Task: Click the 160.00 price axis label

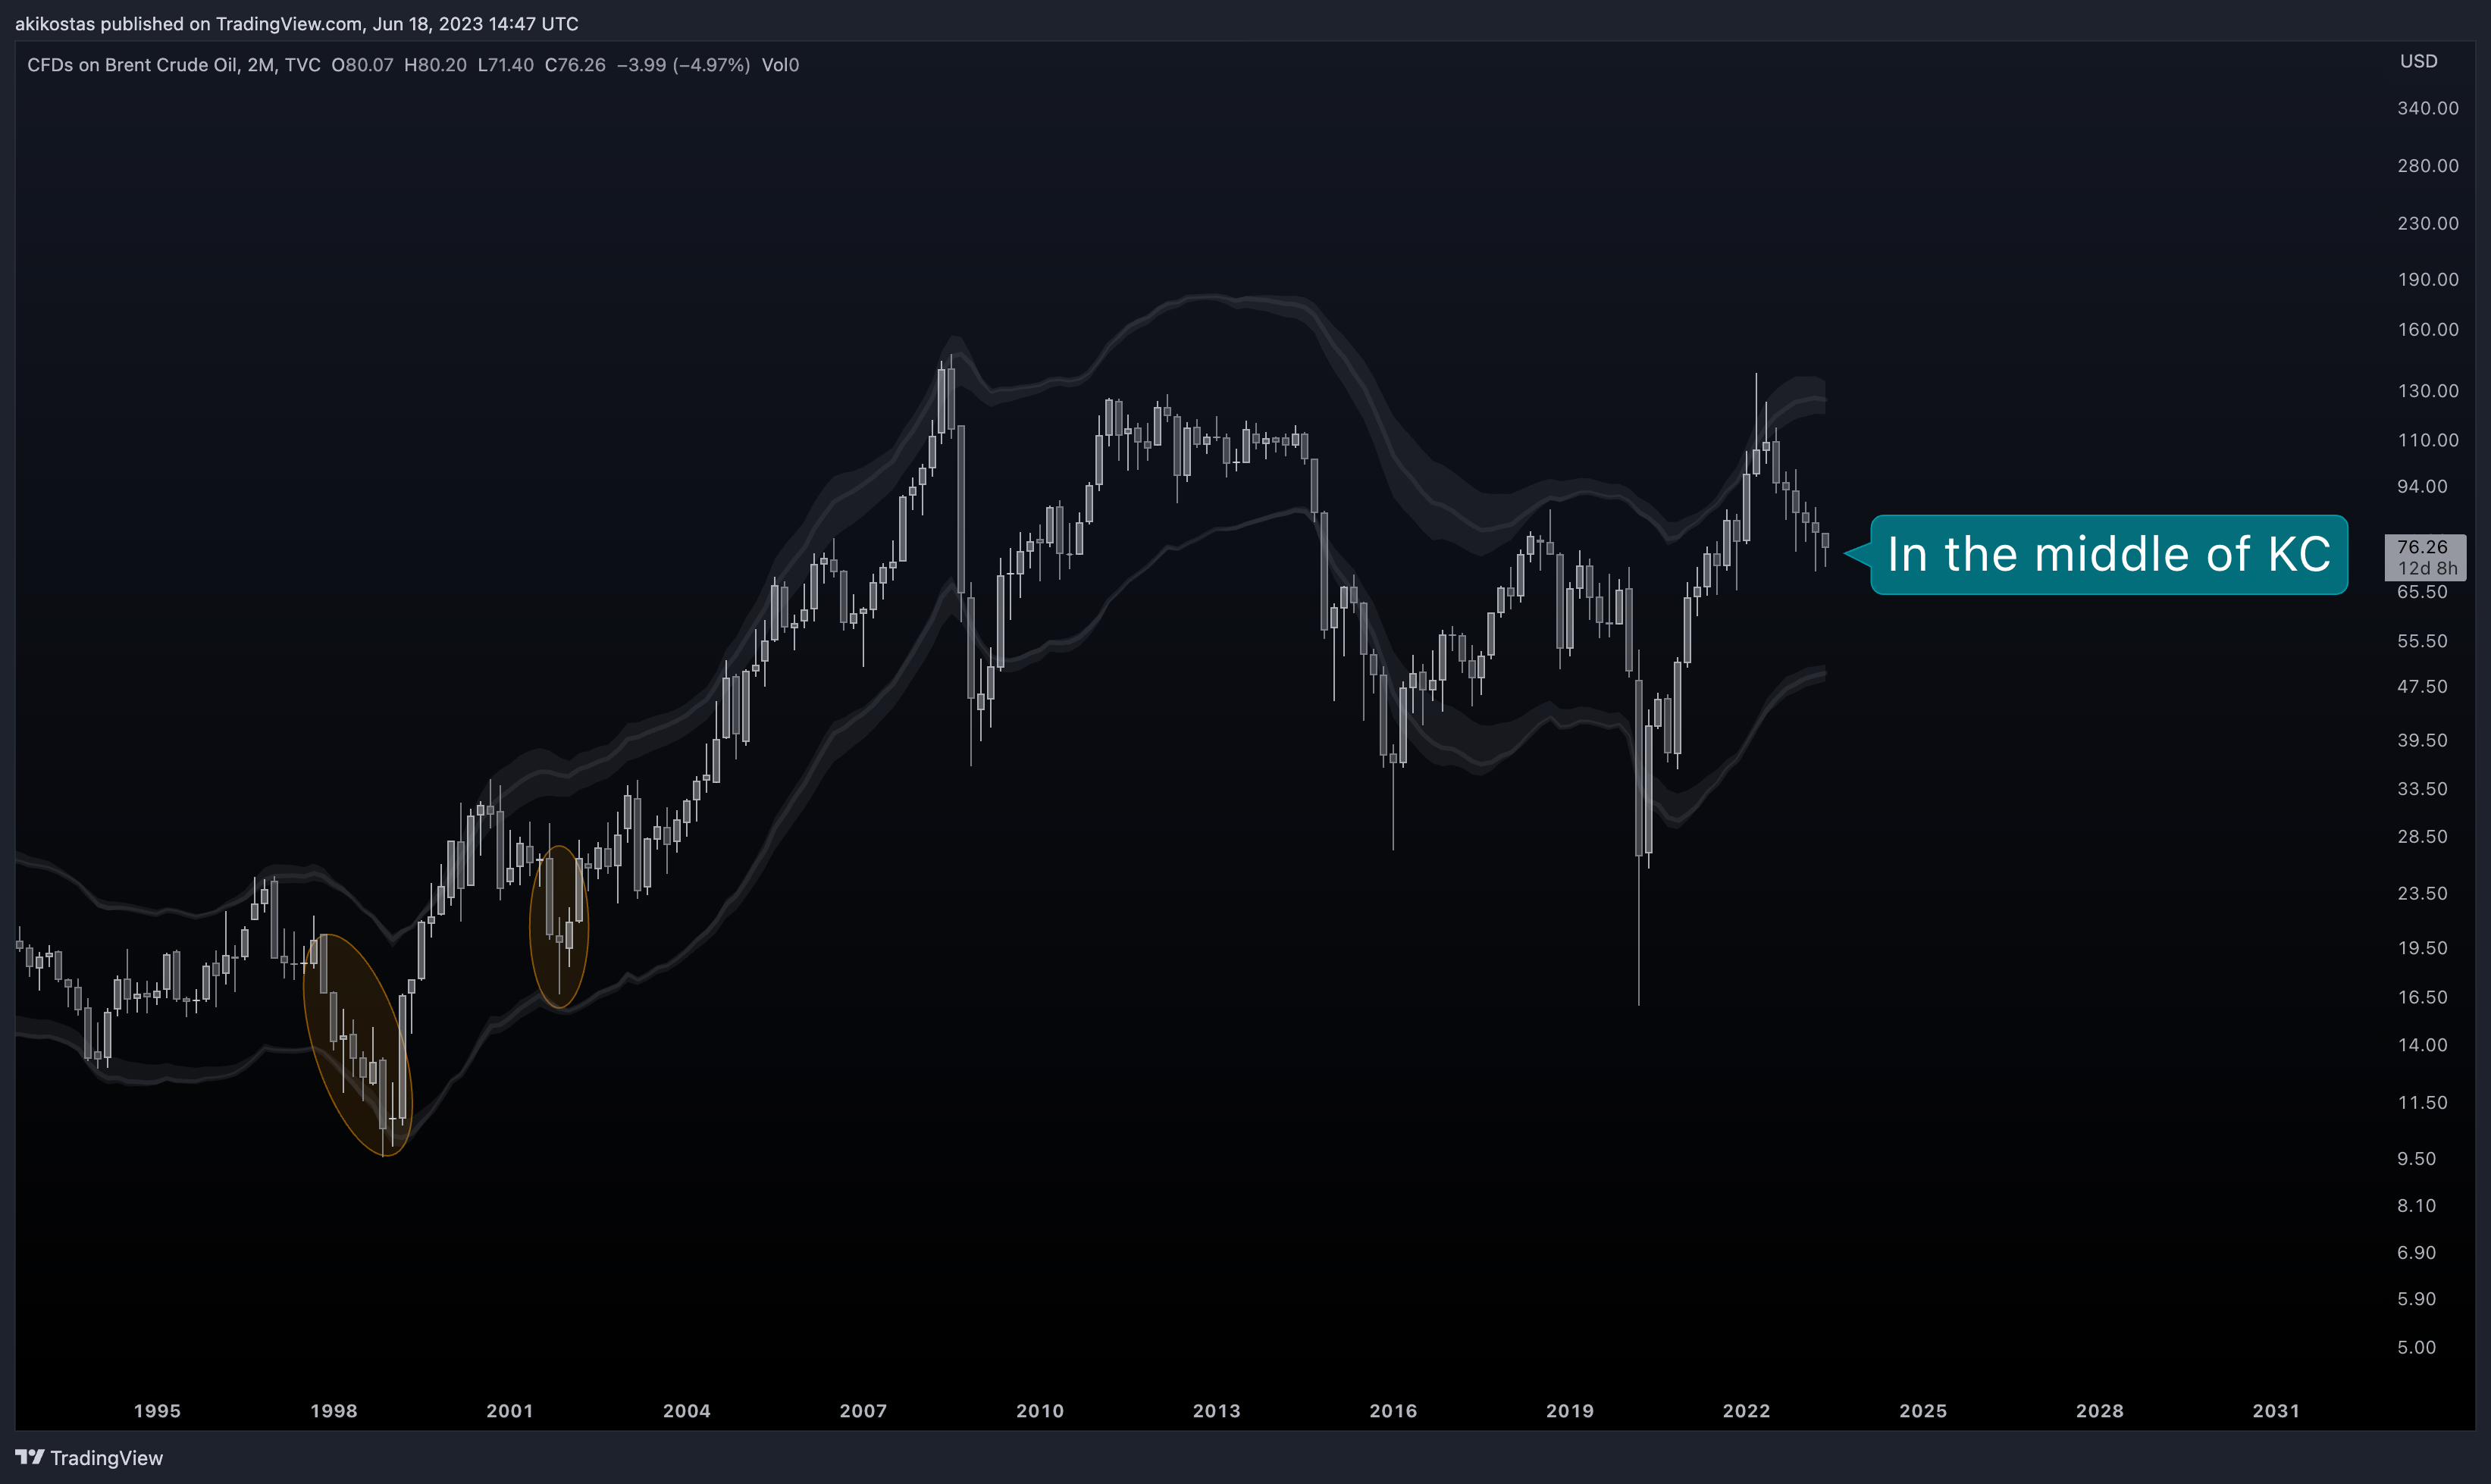Action: pyautogui.click(x=2427, y=330)
